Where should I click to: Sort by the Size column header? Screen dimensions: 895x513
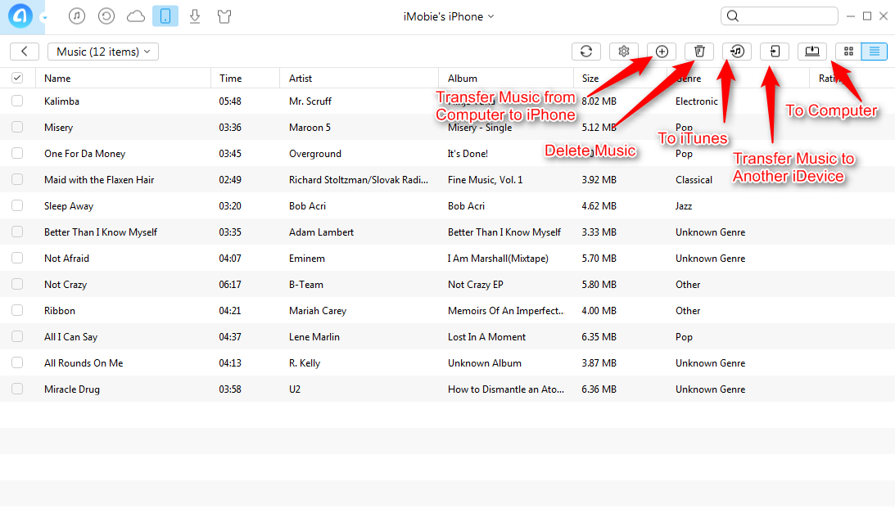point(590,79)
